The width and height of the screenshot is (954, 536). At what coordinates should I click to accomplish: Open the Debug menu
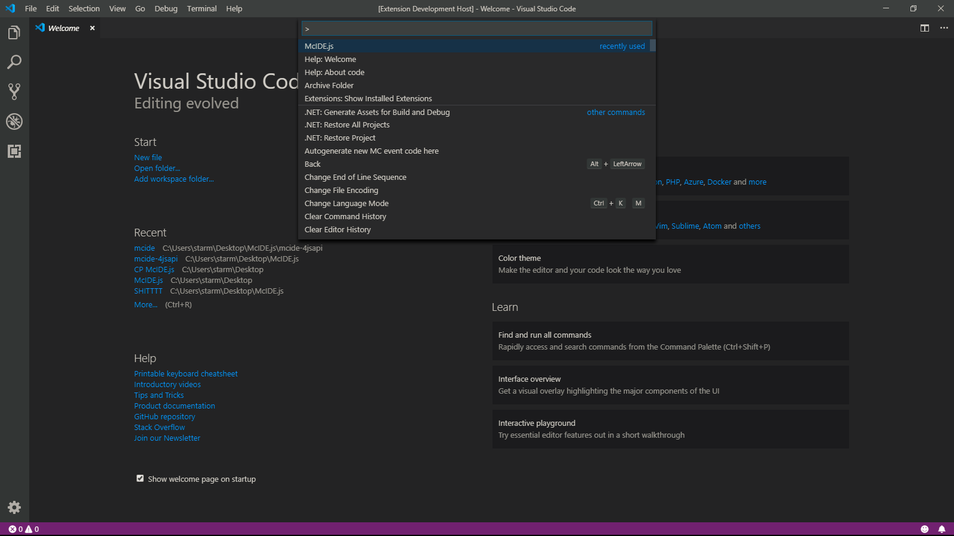[x=166, y=8]
